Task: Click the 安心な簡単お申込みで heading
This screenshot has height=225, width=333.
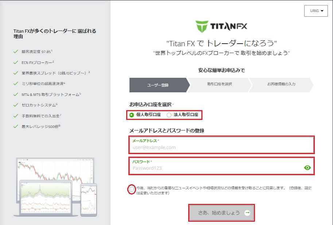Action: tap(221, 70)
